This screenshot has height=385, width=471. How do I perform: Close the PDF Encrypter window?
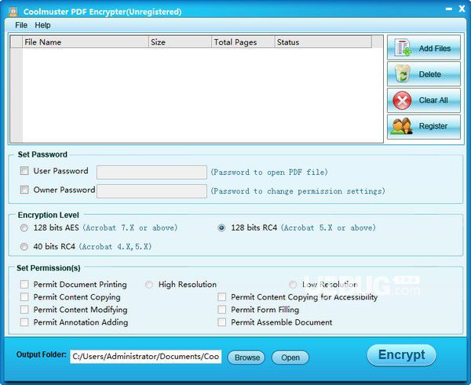tap(462, 9)
